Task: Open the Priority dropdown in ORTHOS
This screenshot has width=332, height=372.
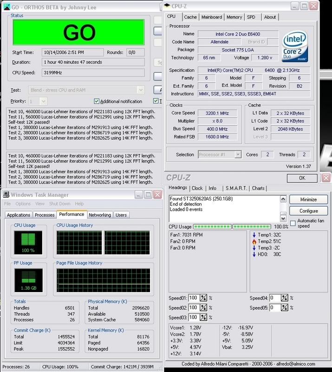Action: (x=43, y=101)
